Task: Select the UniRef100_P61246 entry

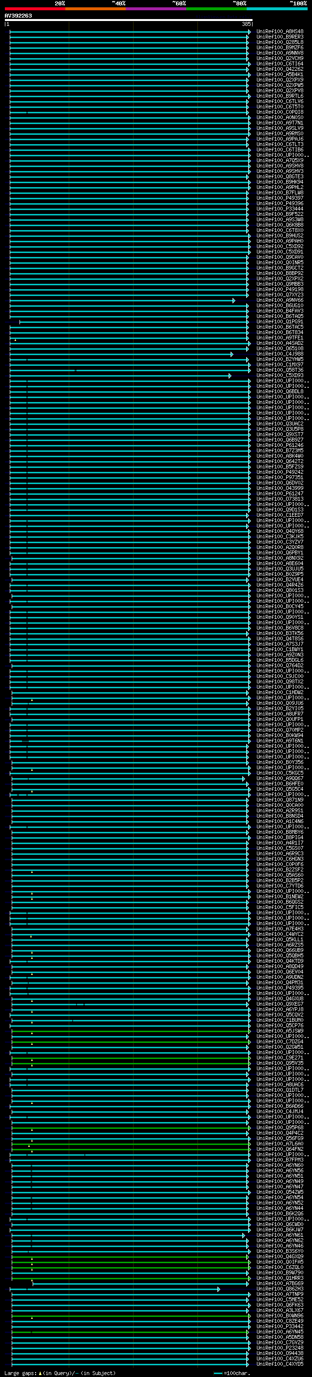Action: coord(279,445)
